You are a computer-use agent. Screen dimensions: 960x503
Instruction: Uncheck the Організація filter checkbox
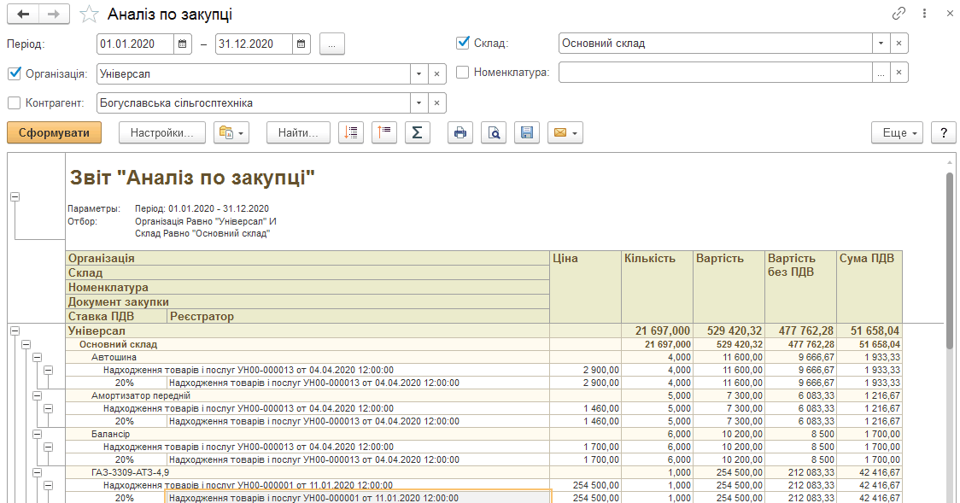point(14,73)
